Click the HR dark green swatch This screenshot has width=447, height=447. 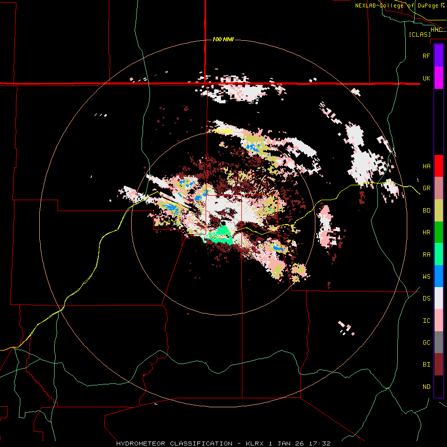439,232
